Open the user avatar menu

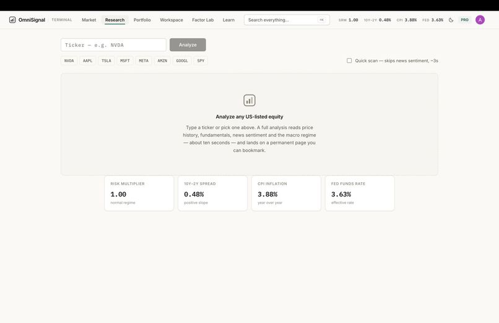tap(480, 20)
